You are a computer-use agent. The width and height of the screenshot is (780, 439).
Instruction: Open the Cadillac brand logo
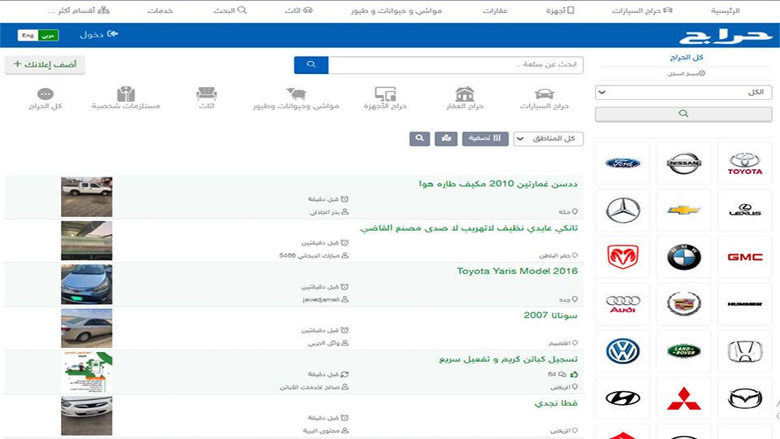click(x=683, y=303)
